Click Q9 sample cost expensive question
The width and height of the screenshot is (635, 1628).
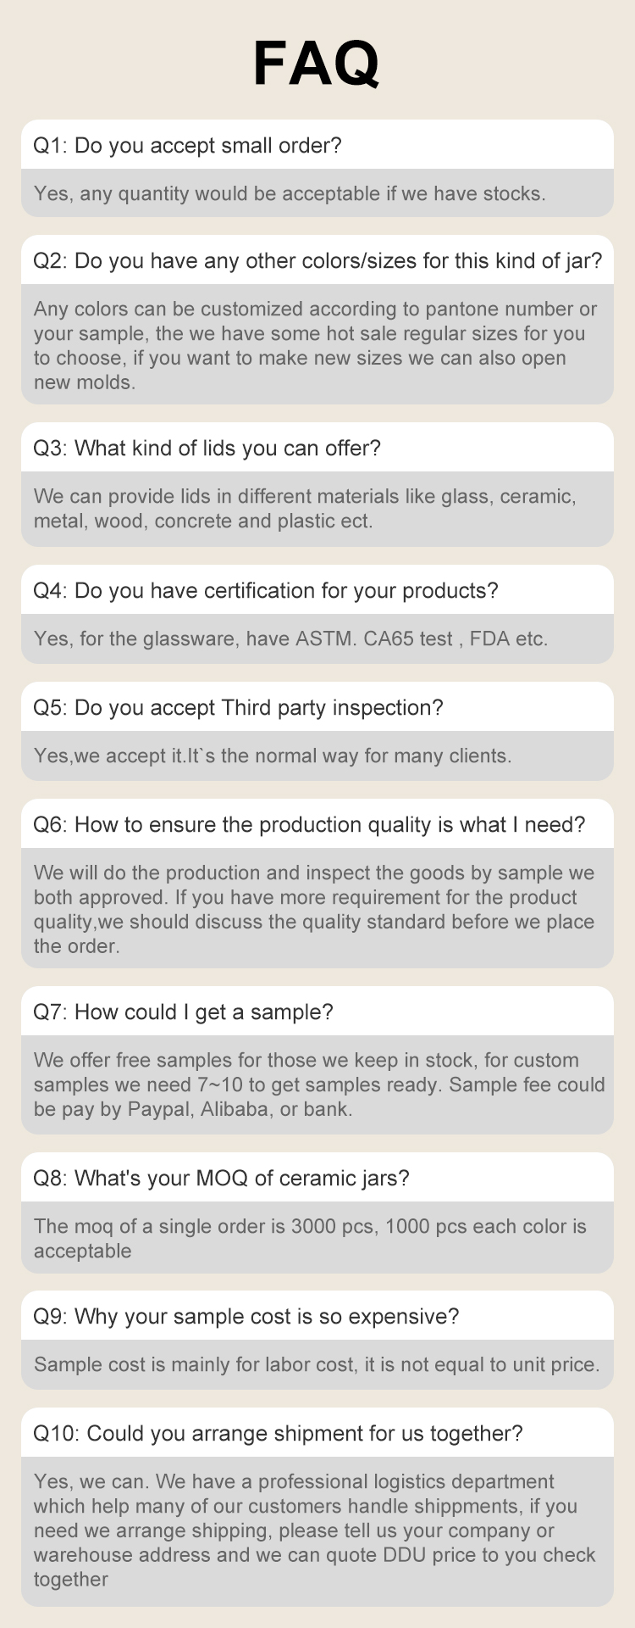[x=246, y=1317]
